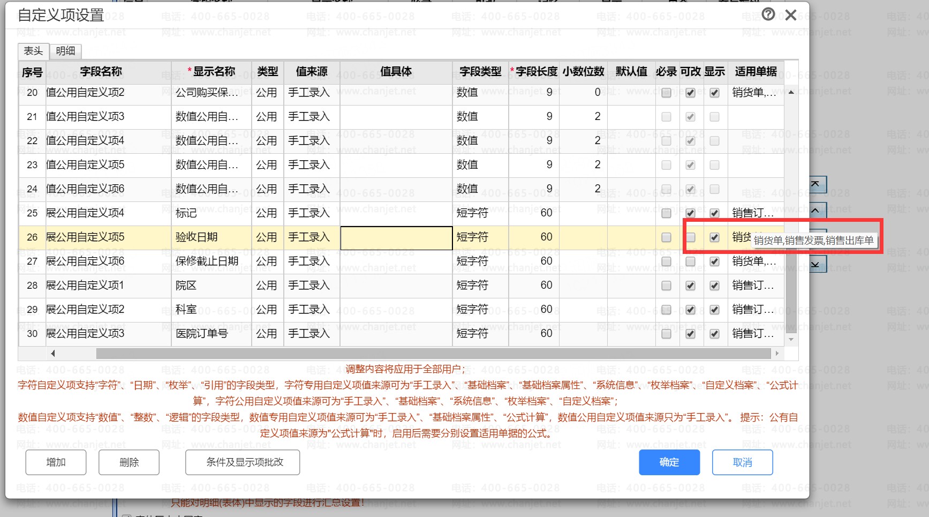Image resolution: width=929 pixels, height=517 pixels.
Task: Click the 适用单据 column header
Action: (x=756, y=71)
